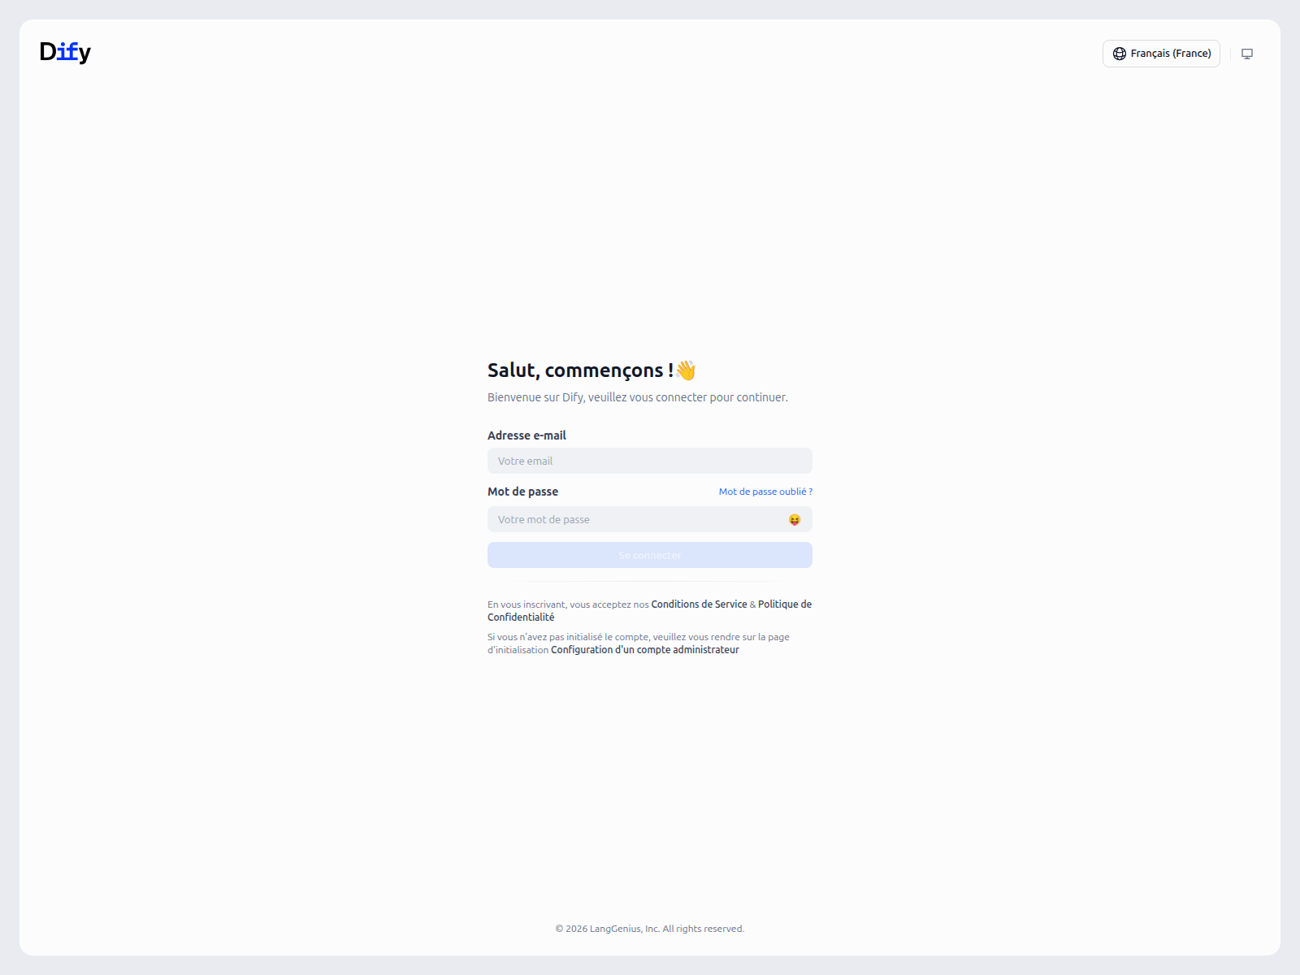Show password using the emoji toggle
The width and height of the screenshot is (1300, 975).
[x=795, y=520]
